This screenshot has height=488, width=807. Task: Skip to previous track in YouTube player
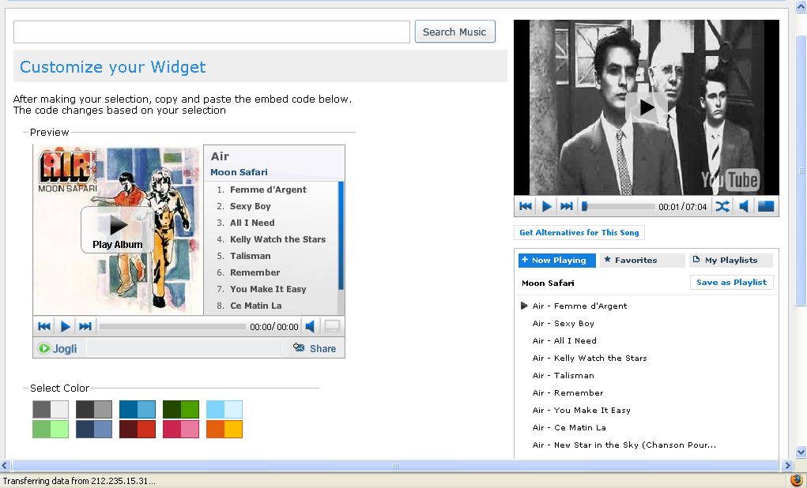coord(526,206)
